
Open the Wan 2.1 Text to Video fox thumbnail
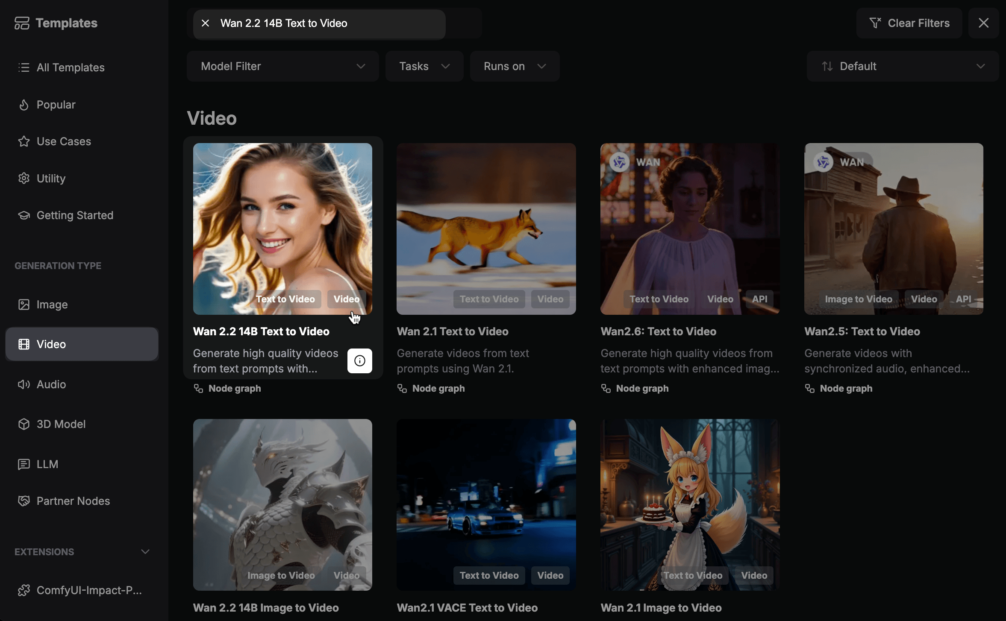[486, 228]
